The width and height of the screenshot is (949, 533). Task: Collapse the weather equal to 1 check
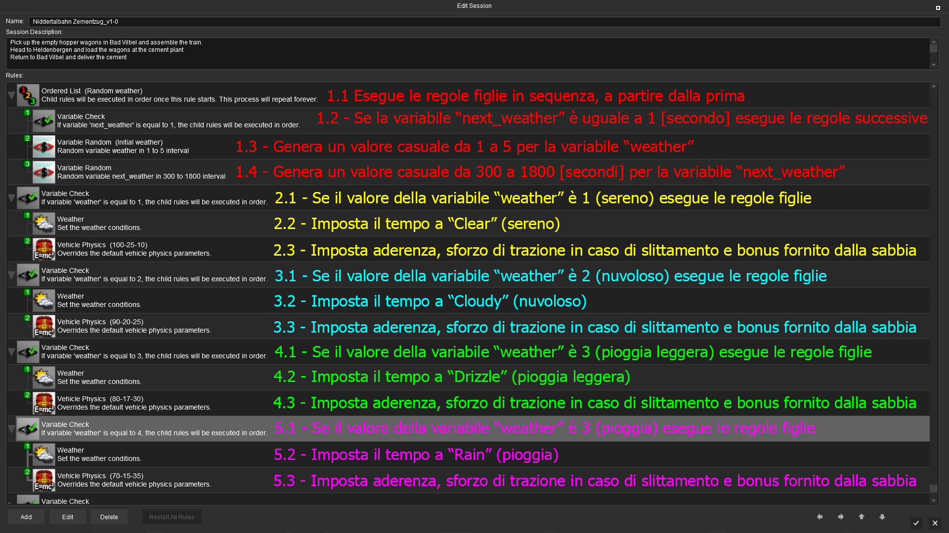point(11,198)
